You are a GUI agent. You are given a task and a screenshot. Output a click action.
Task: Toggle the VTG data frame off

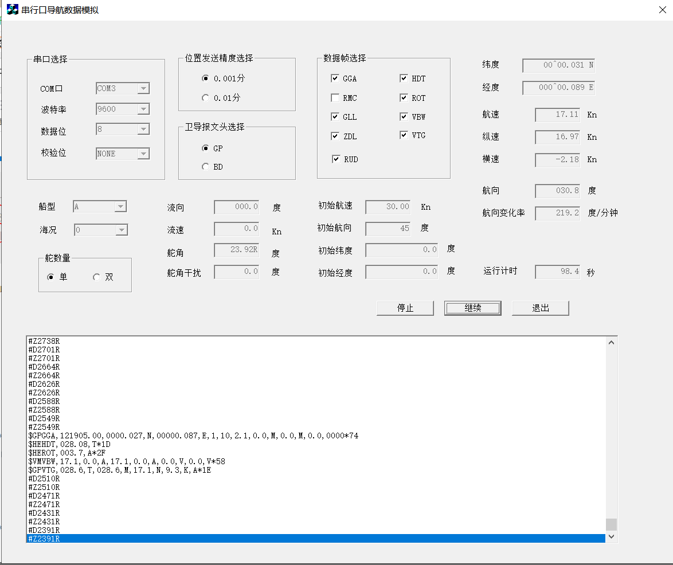404,135
